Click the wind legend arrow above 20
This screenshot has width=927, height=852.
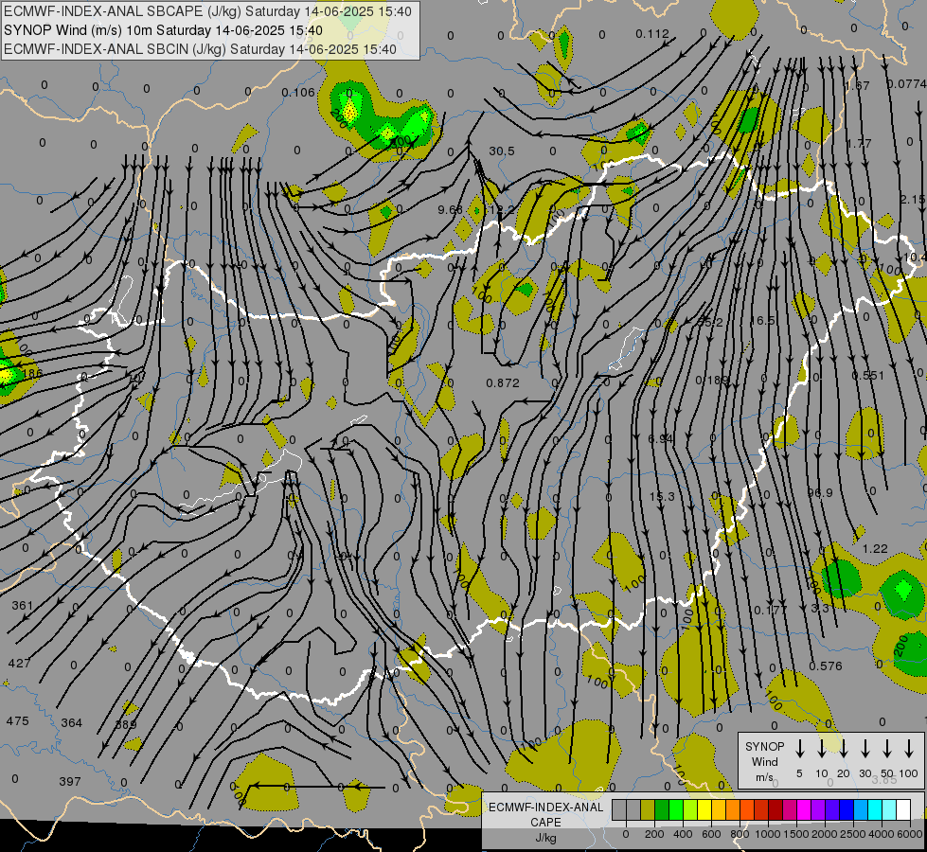[x=843, y=749]
